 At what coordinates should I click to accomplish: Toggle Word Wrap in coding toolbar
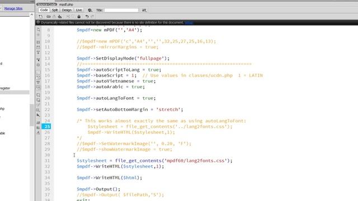39,82
